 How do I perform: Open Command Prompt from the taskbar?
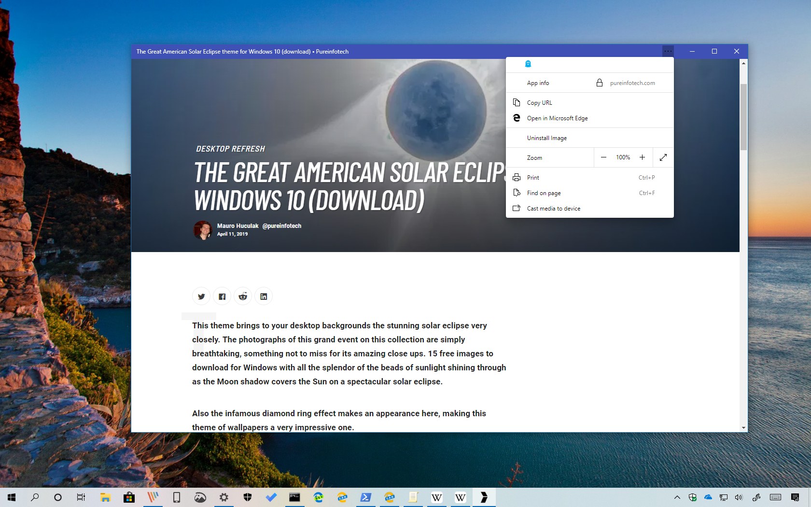[294, 497]
